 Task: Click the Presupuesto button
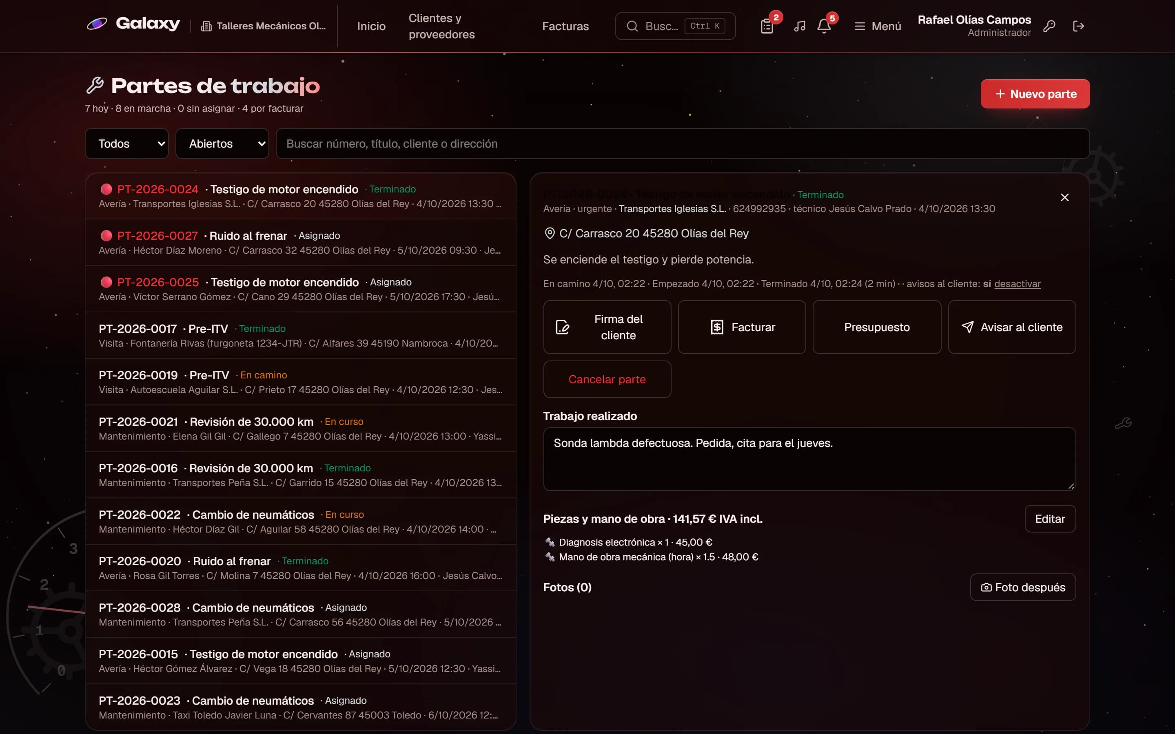(x=877, y=327)
